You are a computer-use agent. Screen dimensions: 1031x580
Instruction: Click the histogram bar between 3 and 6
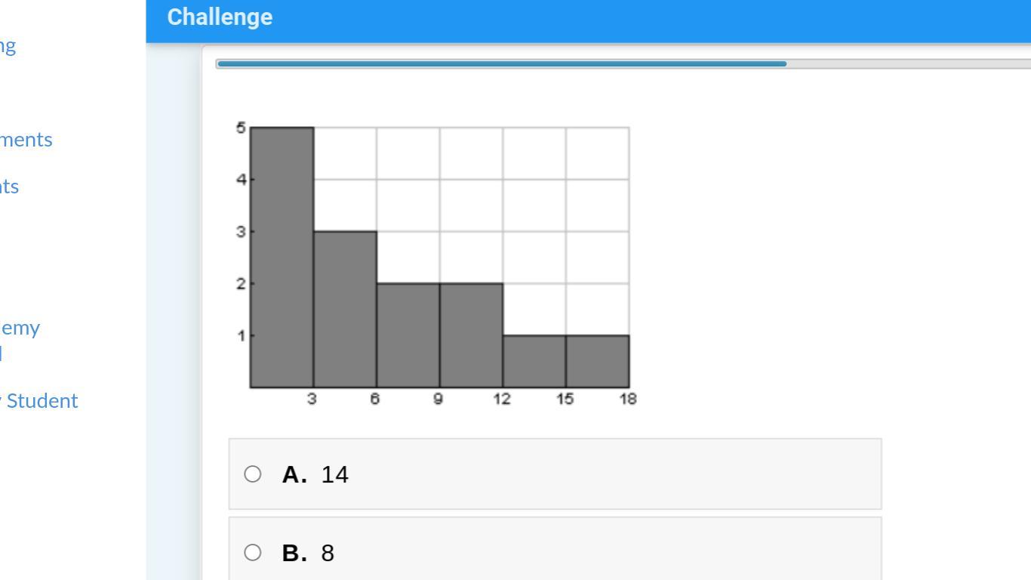click(x=346, y=310)
